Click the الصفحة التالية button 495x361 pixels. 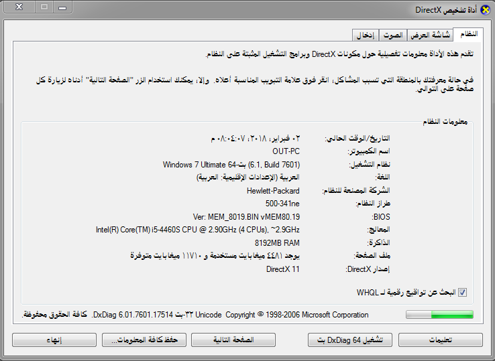pos(233,340)
